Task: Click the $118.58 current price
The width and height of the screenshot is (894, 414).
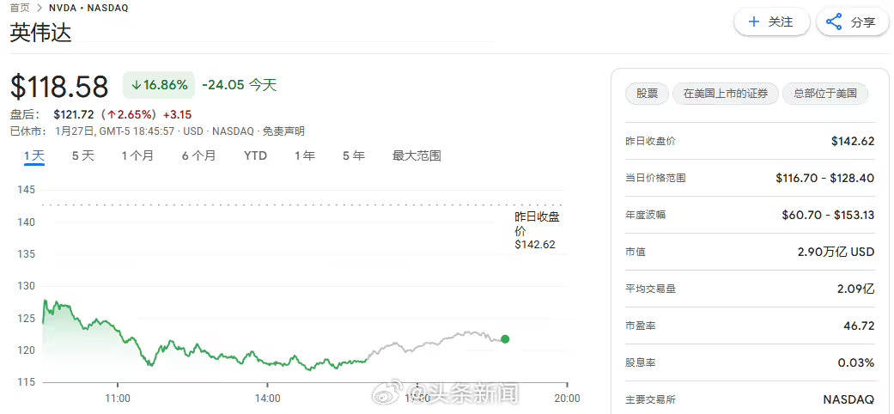Action: tap(59, 87)
